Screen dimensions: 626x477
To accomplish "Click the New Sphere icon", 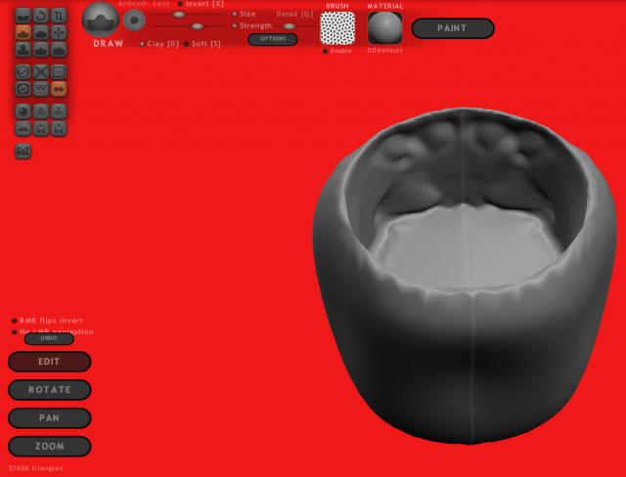I will (x=23, y=110).
